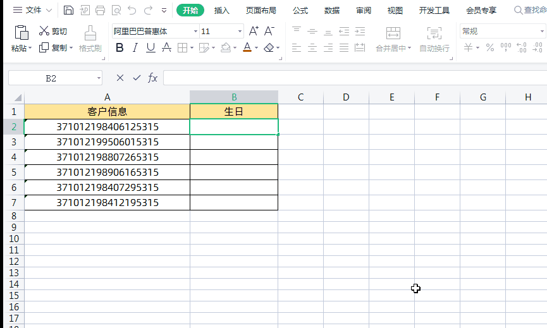Decrease font size with A- icon
The width and height of the screenshot is (547, 328).
point(269,31)
